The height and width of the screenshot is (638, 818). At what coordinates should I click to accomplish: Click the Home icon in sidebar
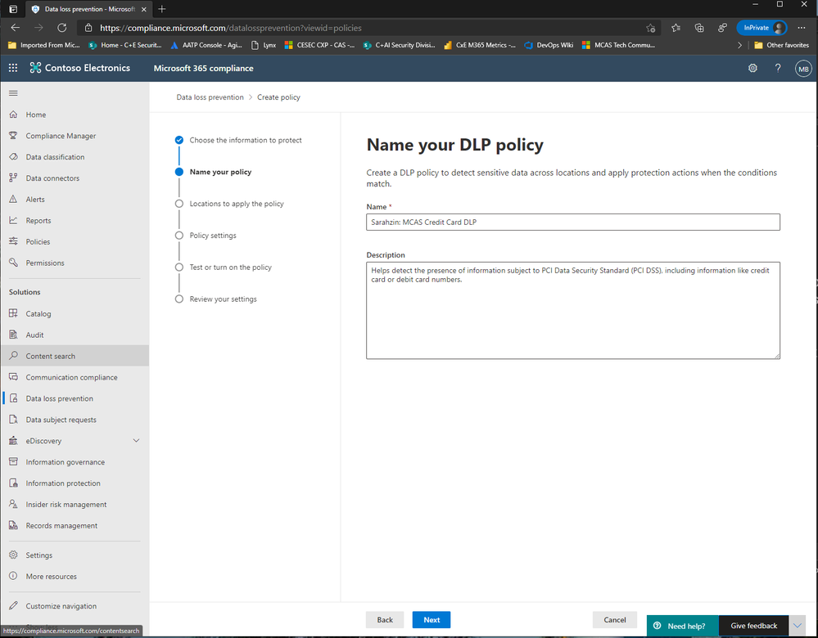14,115
